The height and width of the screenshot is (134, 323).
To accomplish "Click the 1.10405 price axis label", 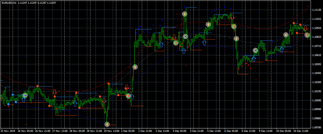I will [316, 73].
